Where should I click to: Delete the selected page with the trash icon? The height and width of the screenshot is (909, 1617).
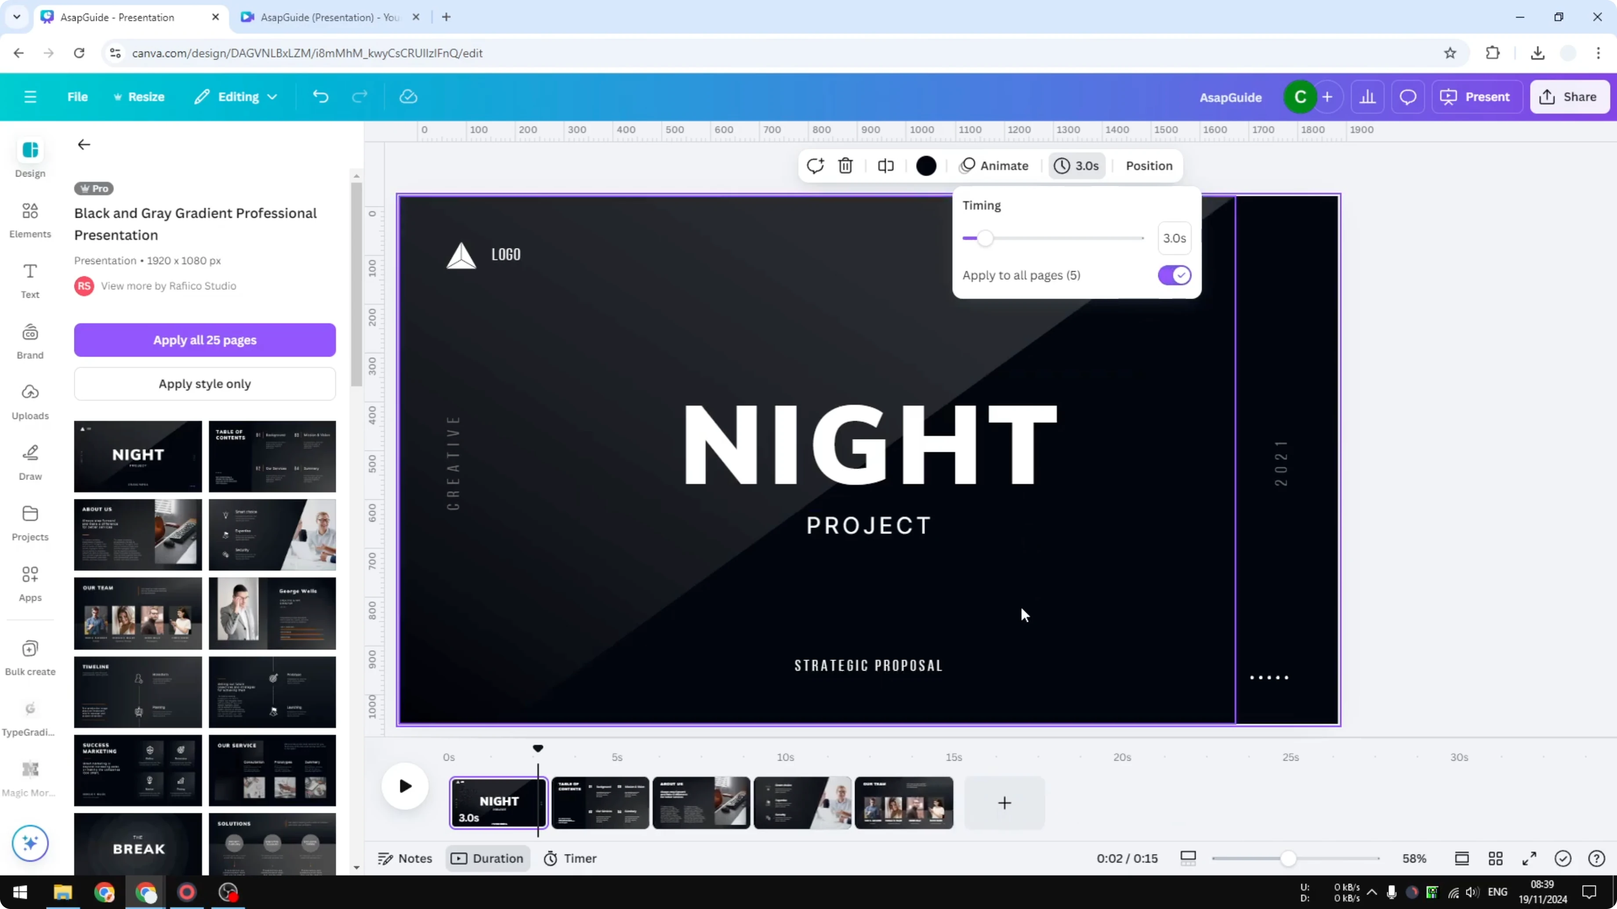pos(845,166)
